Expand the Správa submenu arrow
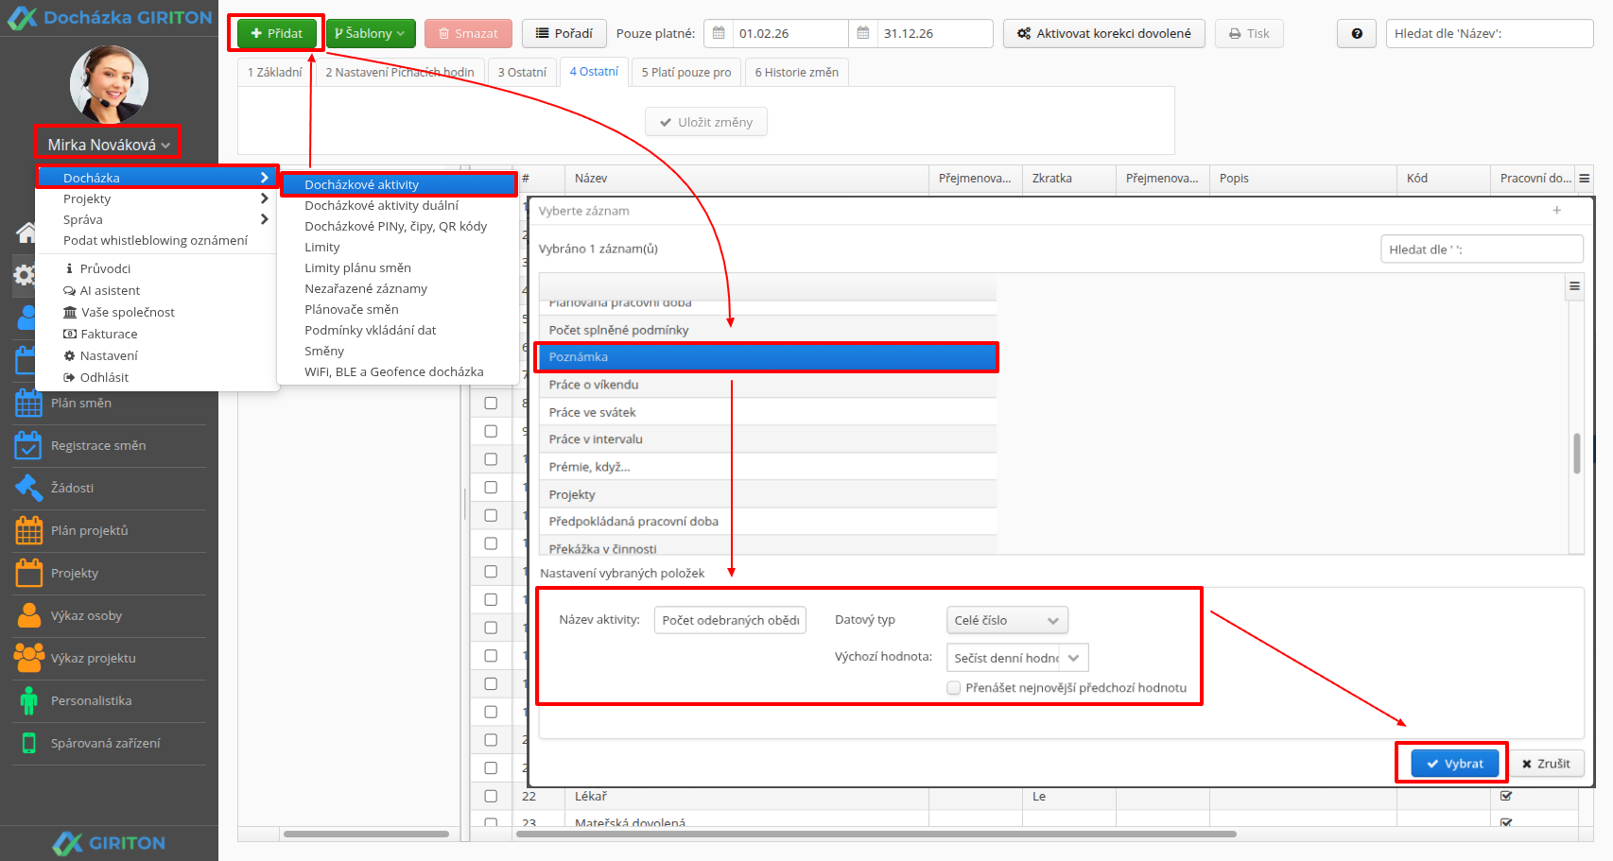This screenshot has height=861, width=1613. coord(264,219)
